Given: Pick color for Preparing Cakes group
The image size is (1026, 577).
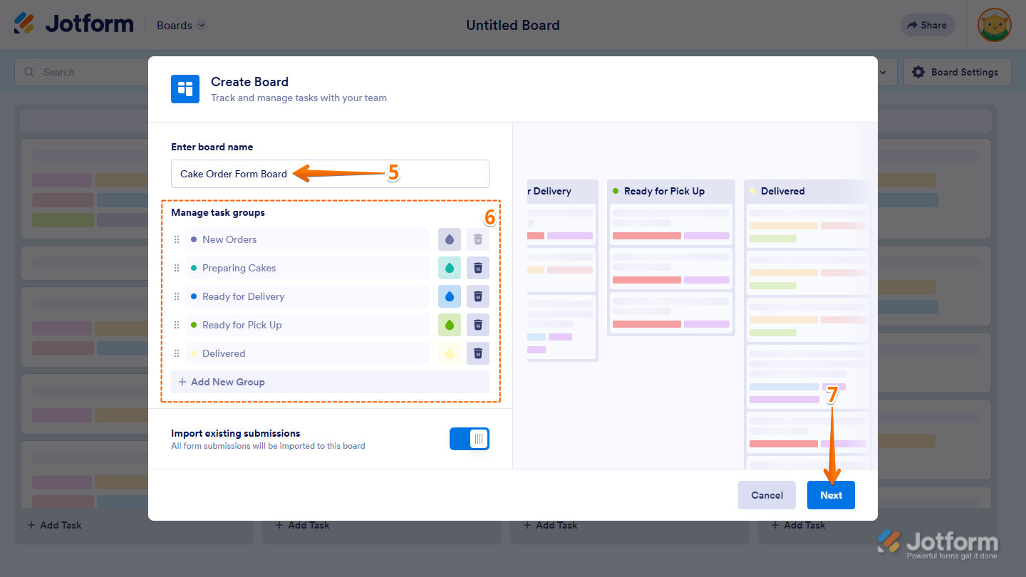Looking at the screenshot, I should [x=450, y=268].
